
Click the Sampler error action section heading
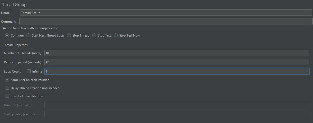pos(30,28)
